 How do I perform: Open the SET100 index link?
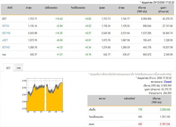[x=6, y=33]
